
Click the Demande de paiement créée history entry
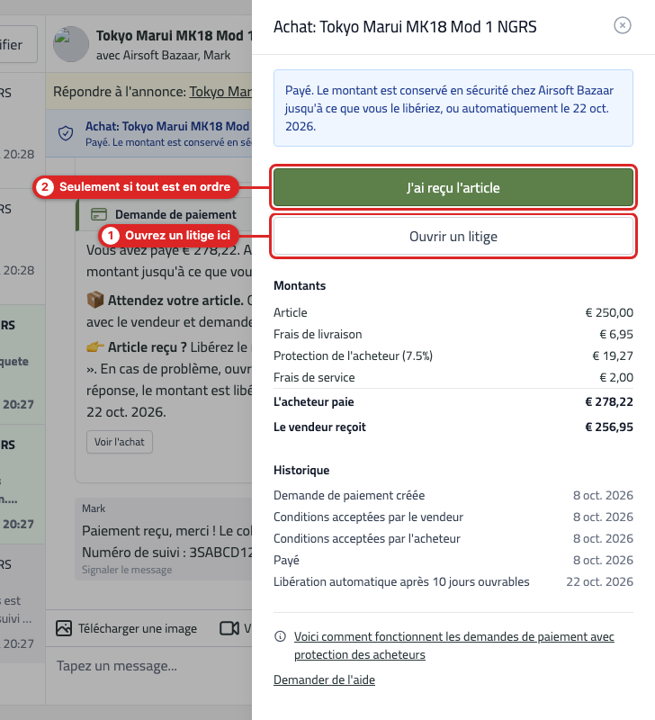point(453,496)
